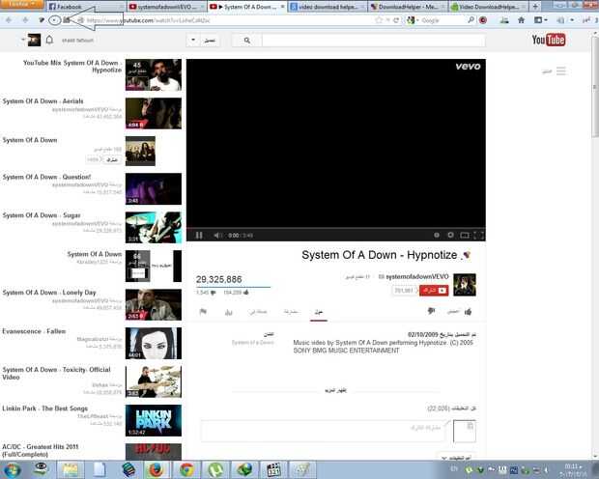
Task: Open Chrome from the taskbar
Action: [x=186, y=469]
